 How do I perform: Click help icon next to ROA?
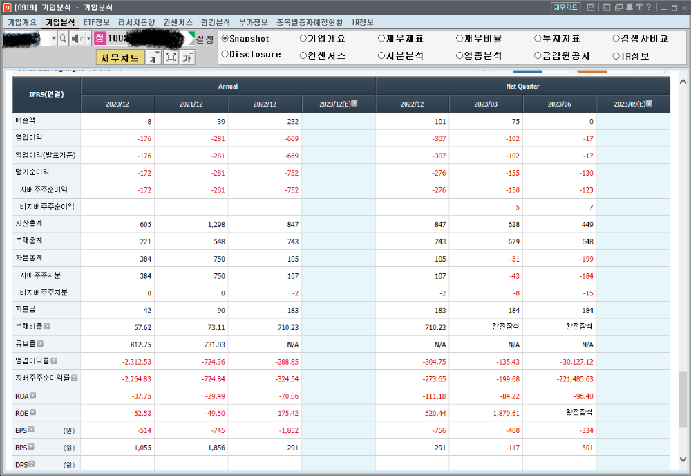[32, 395]
